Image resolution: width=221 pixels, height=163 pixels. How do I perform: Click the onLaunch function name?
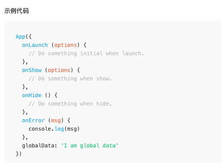pos(35,45)
